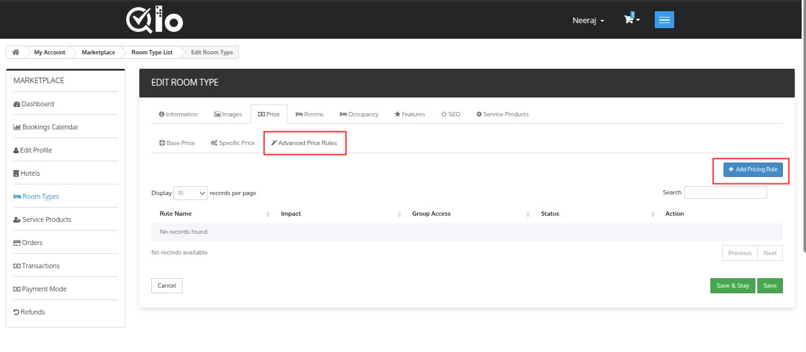
Task: Focus the Search input field
Action: tap(725, 193)
